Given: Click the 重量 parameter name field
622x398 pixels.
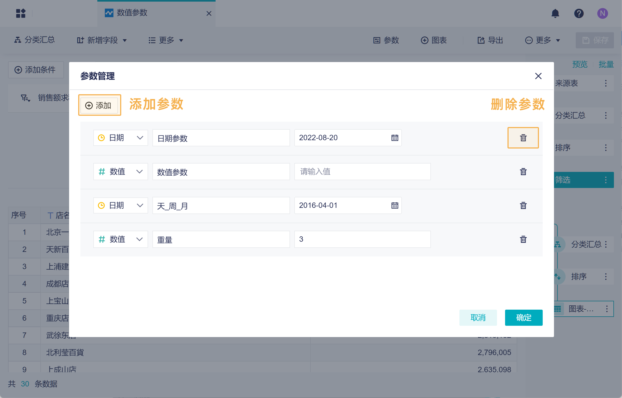Looking at the screenshot, I should (221, 239).
